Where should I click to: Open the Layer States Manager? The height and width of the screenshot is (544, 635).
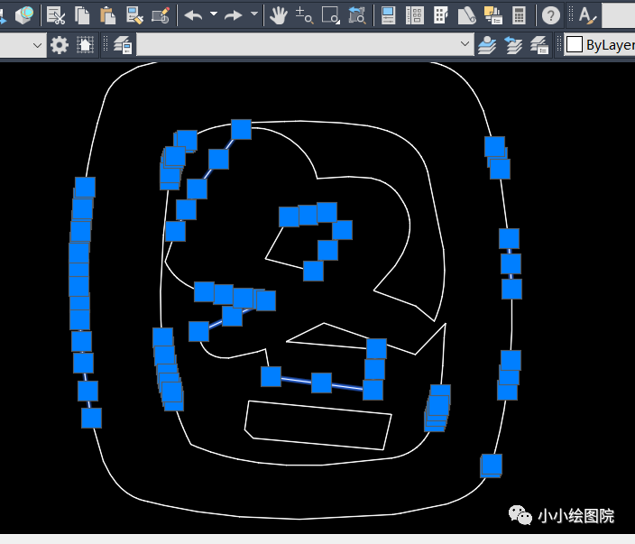click(539, 44)
